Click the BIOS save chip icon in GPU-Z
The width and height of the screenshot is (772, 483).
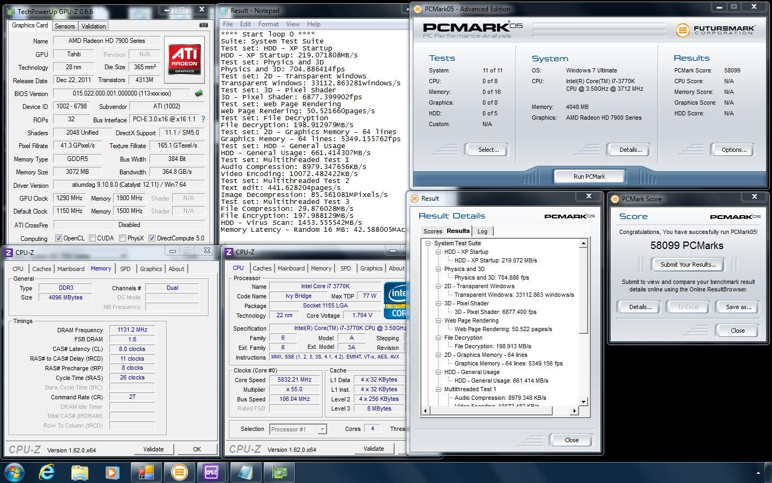tap(199, 93)
